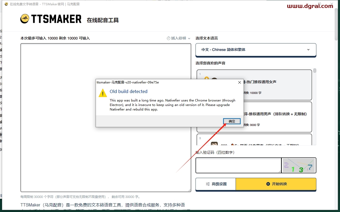Screen dimensions: 340x212
Task: Choose the 推荐通用男声 voice card
Action: click(279, 117)
